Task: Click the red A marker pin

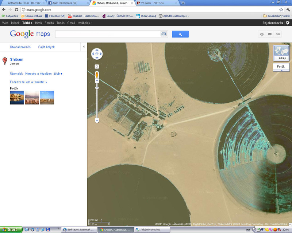Action: point(5,61)
